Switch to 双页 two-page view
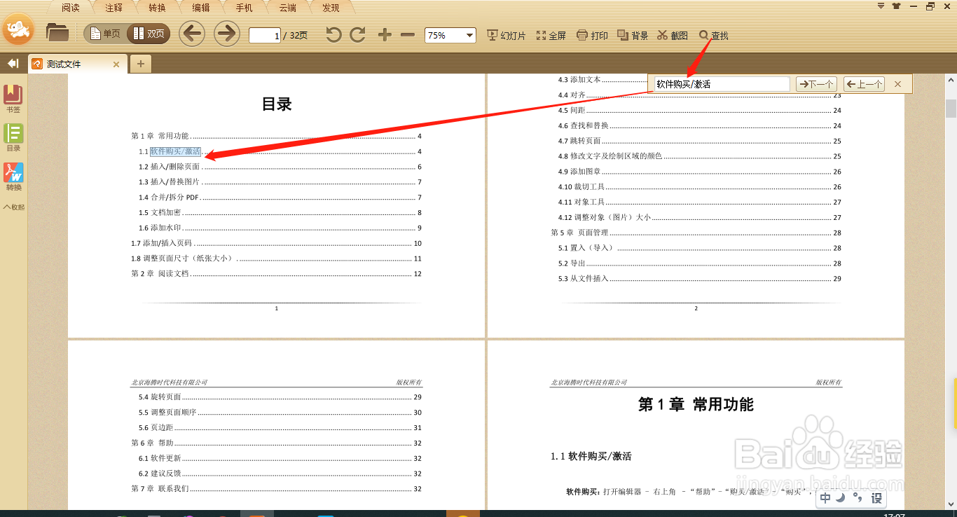 click(x=149, y=33)
